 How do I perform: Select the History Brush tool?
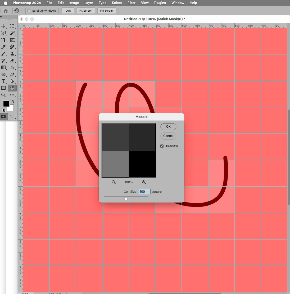click(x=3, y=61)
